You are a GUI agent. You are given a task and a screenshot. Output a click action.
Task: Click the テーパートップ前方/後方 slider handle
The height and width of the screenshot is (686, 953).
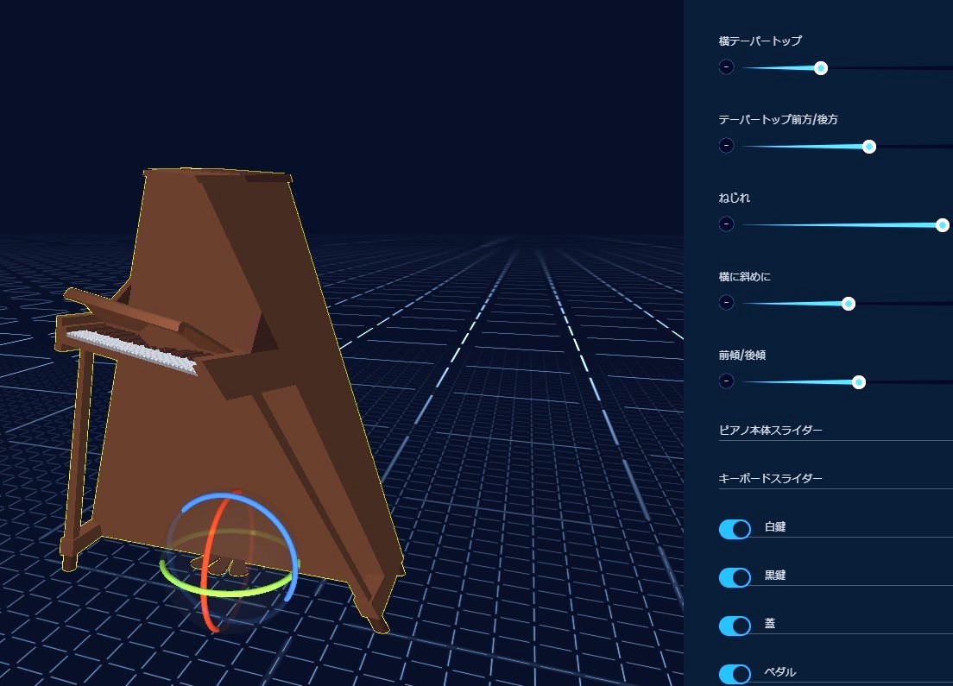click(869, 147)
